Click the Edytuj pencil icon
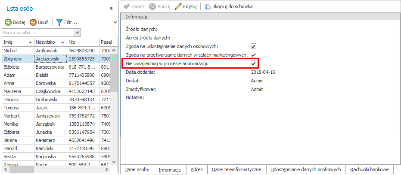The image size is (401, 175). (x=178, y=6)
